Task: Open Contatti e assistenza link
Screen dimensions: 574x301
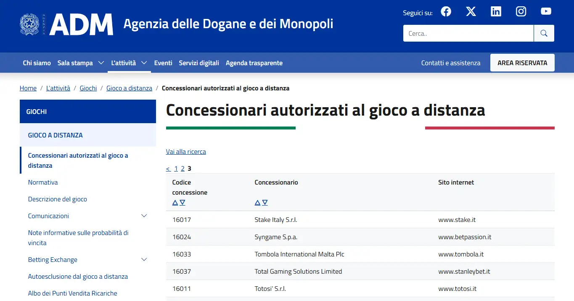Action: [x=451, y=63]
